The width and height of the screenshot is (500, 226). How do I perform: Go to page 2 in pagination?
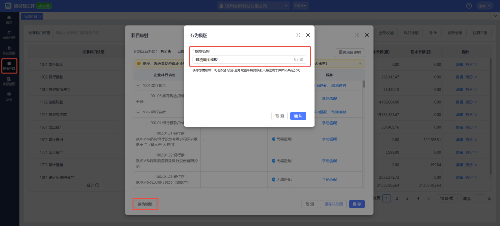pos(397,198)
